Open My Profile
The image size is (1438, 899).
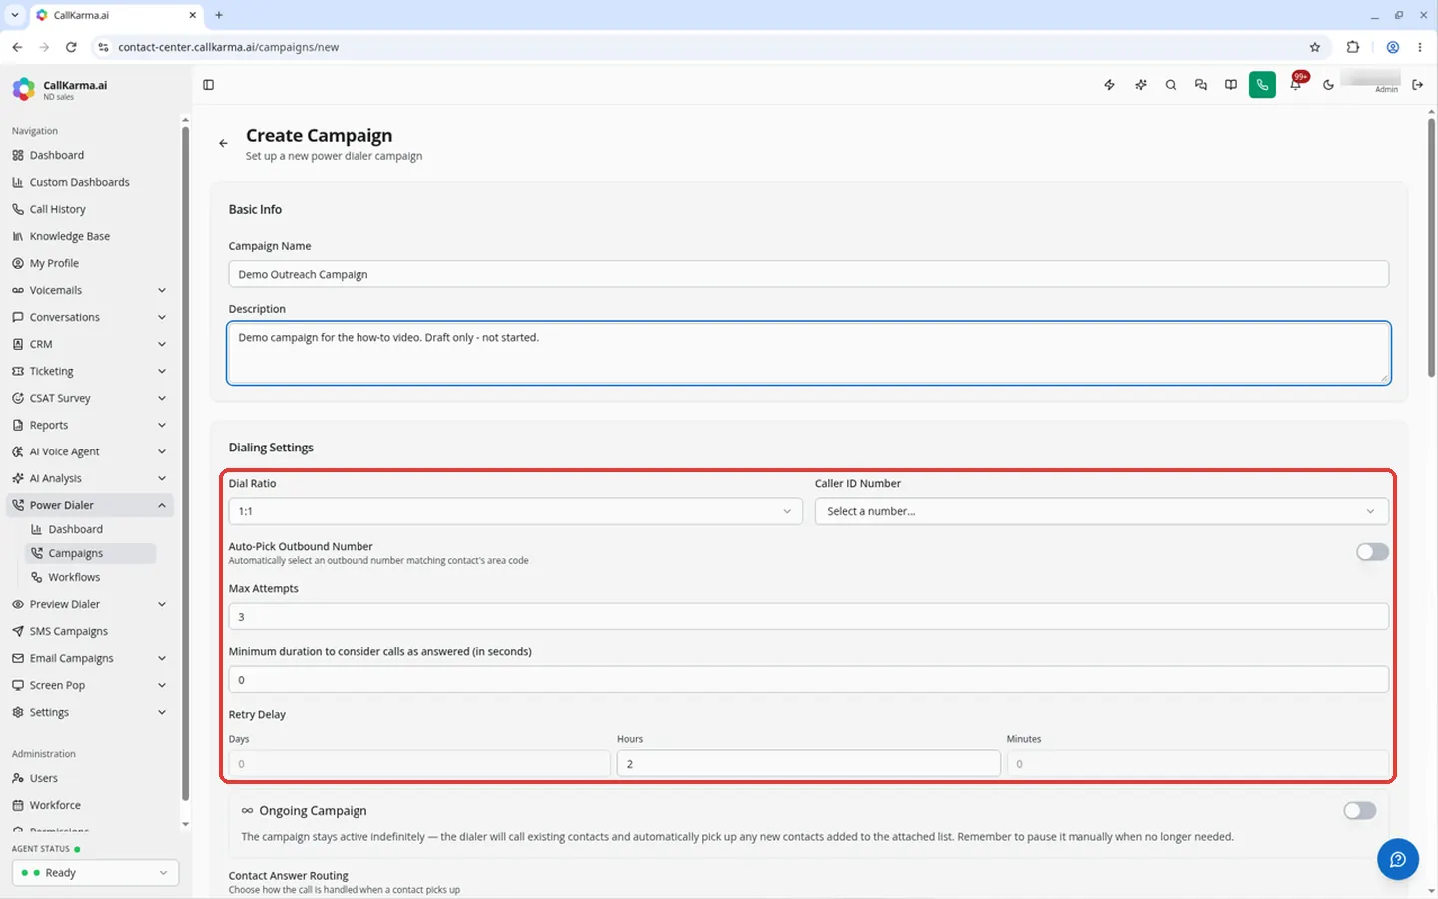[x=88, y=263]
